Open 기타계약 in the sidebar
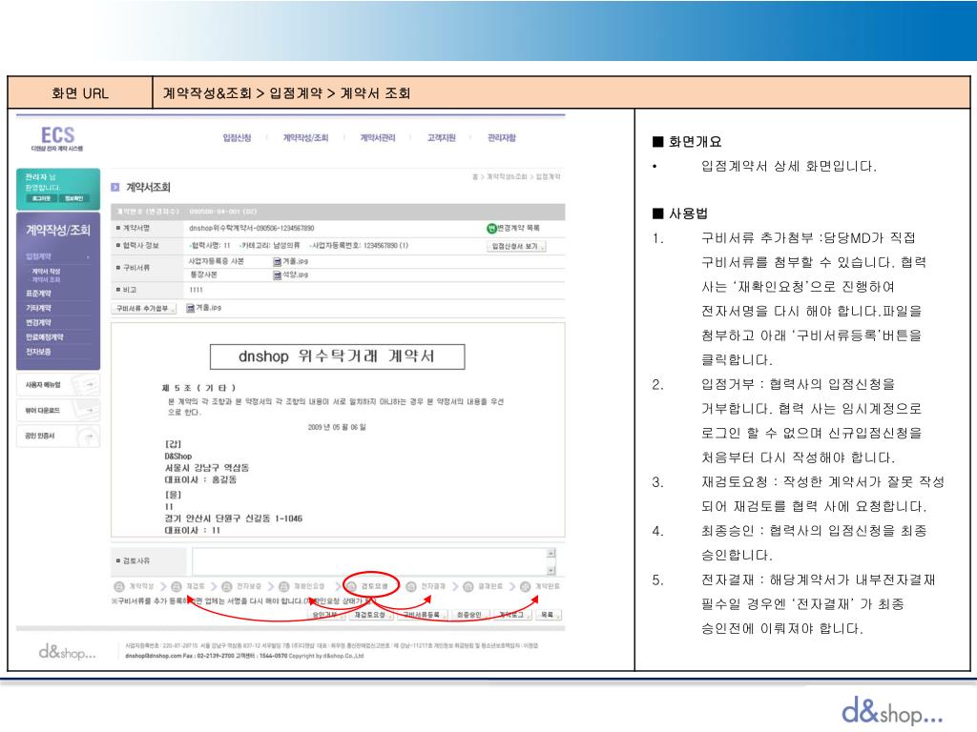 point(38,308)
